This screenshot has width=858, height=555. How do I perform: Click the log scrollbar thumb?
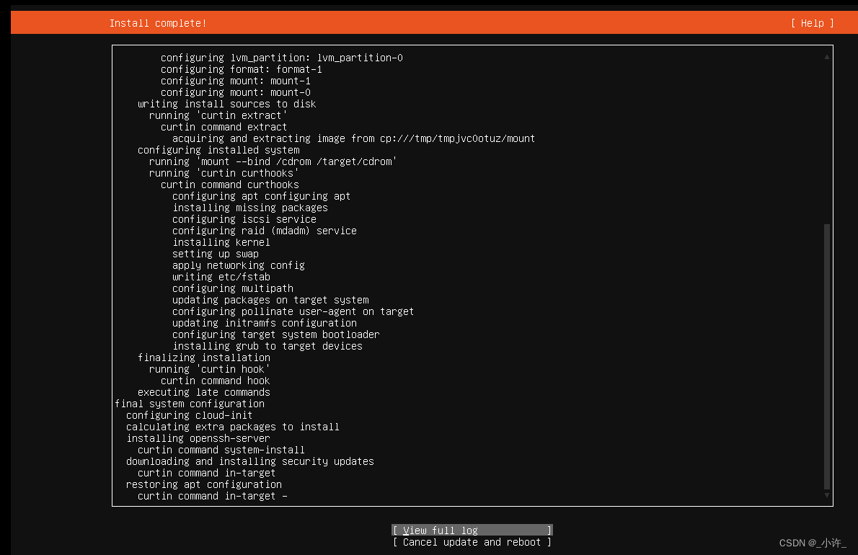point(827,357)
